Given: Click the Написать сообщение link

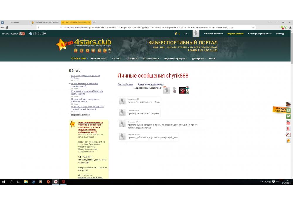Looking at the screenshot, I should click(150, 84).
